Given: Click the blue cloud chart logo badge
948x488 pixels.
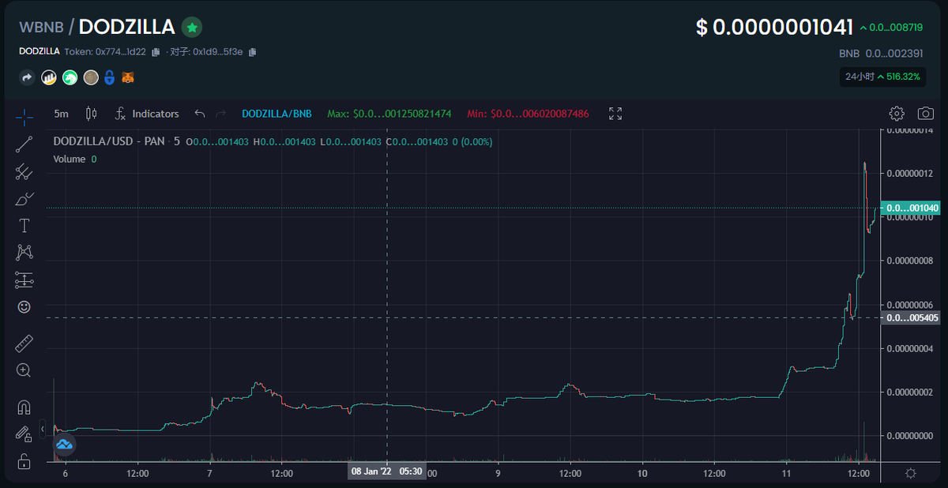Looking at the screenshot, I should 63,445.
